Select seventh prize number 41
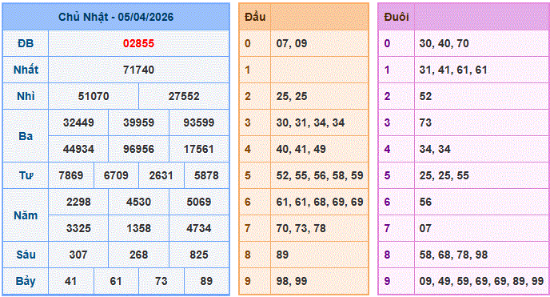This screenshot has width=550, height=297. [71, 281]
